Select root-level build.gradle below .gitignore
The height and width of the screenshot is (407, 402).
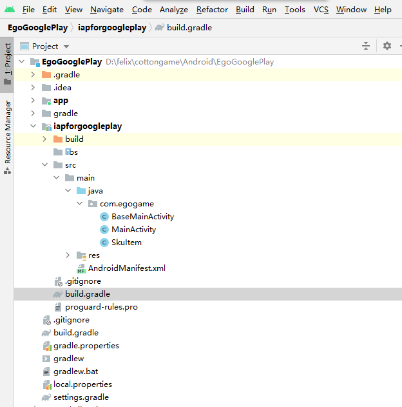coord(70,333)
